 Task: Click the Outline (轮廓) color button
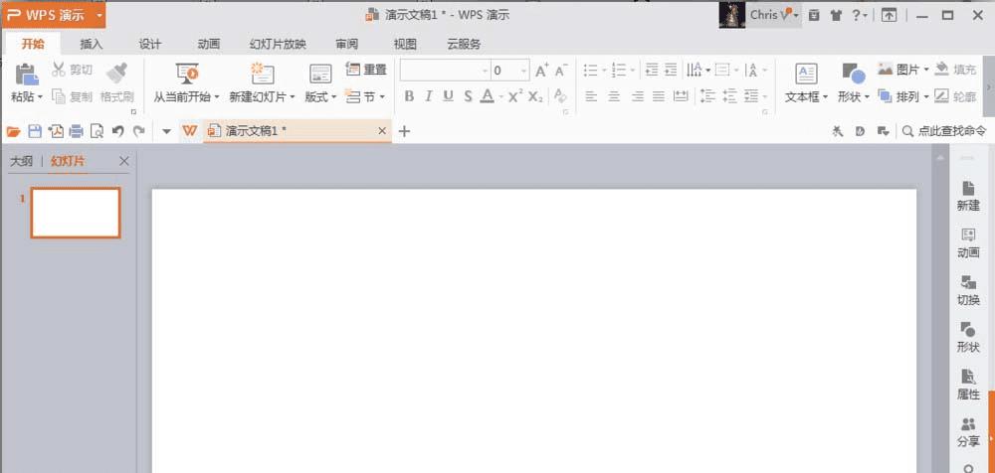pos(956,96)
